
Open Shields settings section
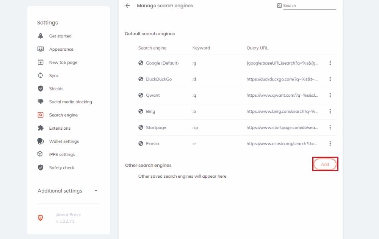tap(56, 88)
